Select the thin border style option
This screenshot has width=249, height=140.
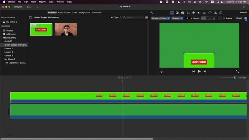click(x=209, y=18)
